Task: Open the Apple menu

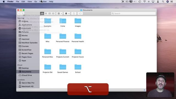Action: [x=4, y=2]
